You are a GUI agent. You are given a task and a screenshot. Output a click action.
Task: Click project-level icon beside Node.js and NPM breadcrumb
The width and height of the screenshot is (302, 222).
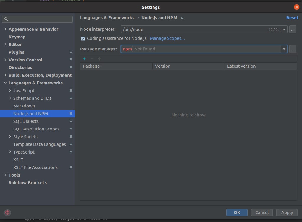pos(183,18)
